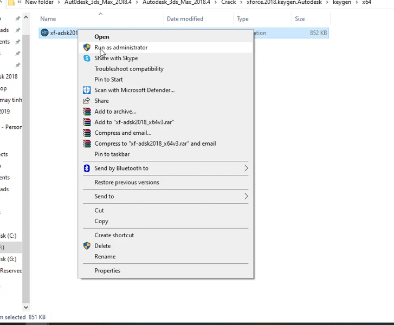Select disk (C:) in navigation pane

8,236
